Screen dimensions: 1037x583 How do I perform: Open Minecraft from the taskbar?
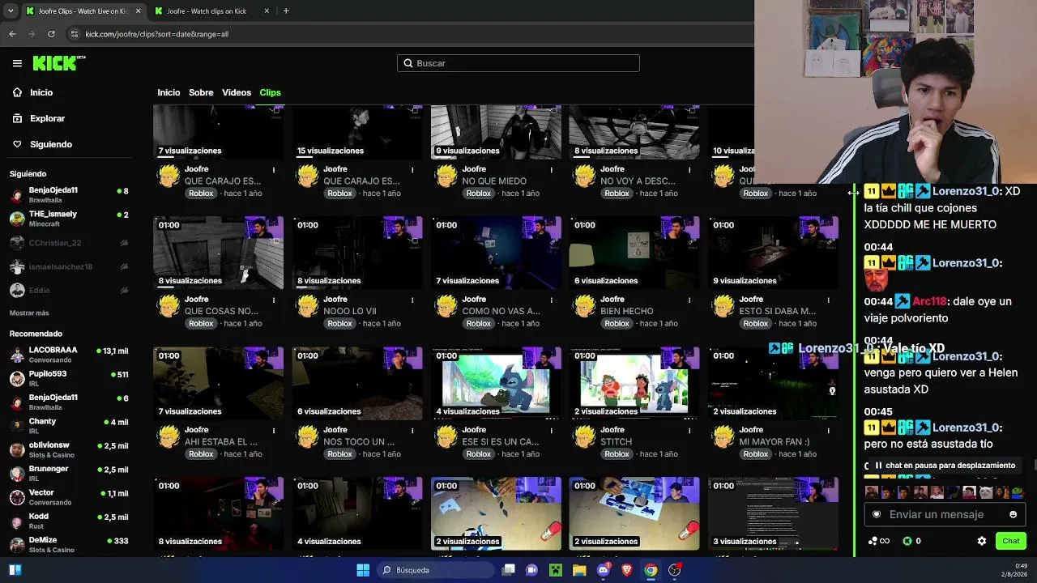tap(556, 570)
